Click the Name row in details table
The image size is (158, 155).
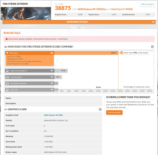(53, 98)
